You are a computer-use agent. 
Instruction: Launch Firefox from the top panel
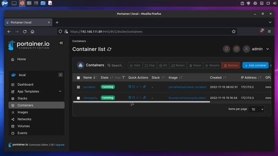[x=22, y=3]
